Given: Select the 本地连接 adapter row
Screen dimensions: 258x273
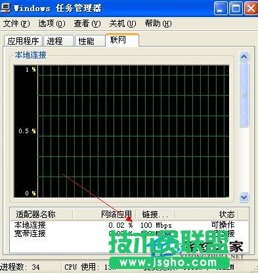Looking at the screenshot, I should (x=129, y=225).
